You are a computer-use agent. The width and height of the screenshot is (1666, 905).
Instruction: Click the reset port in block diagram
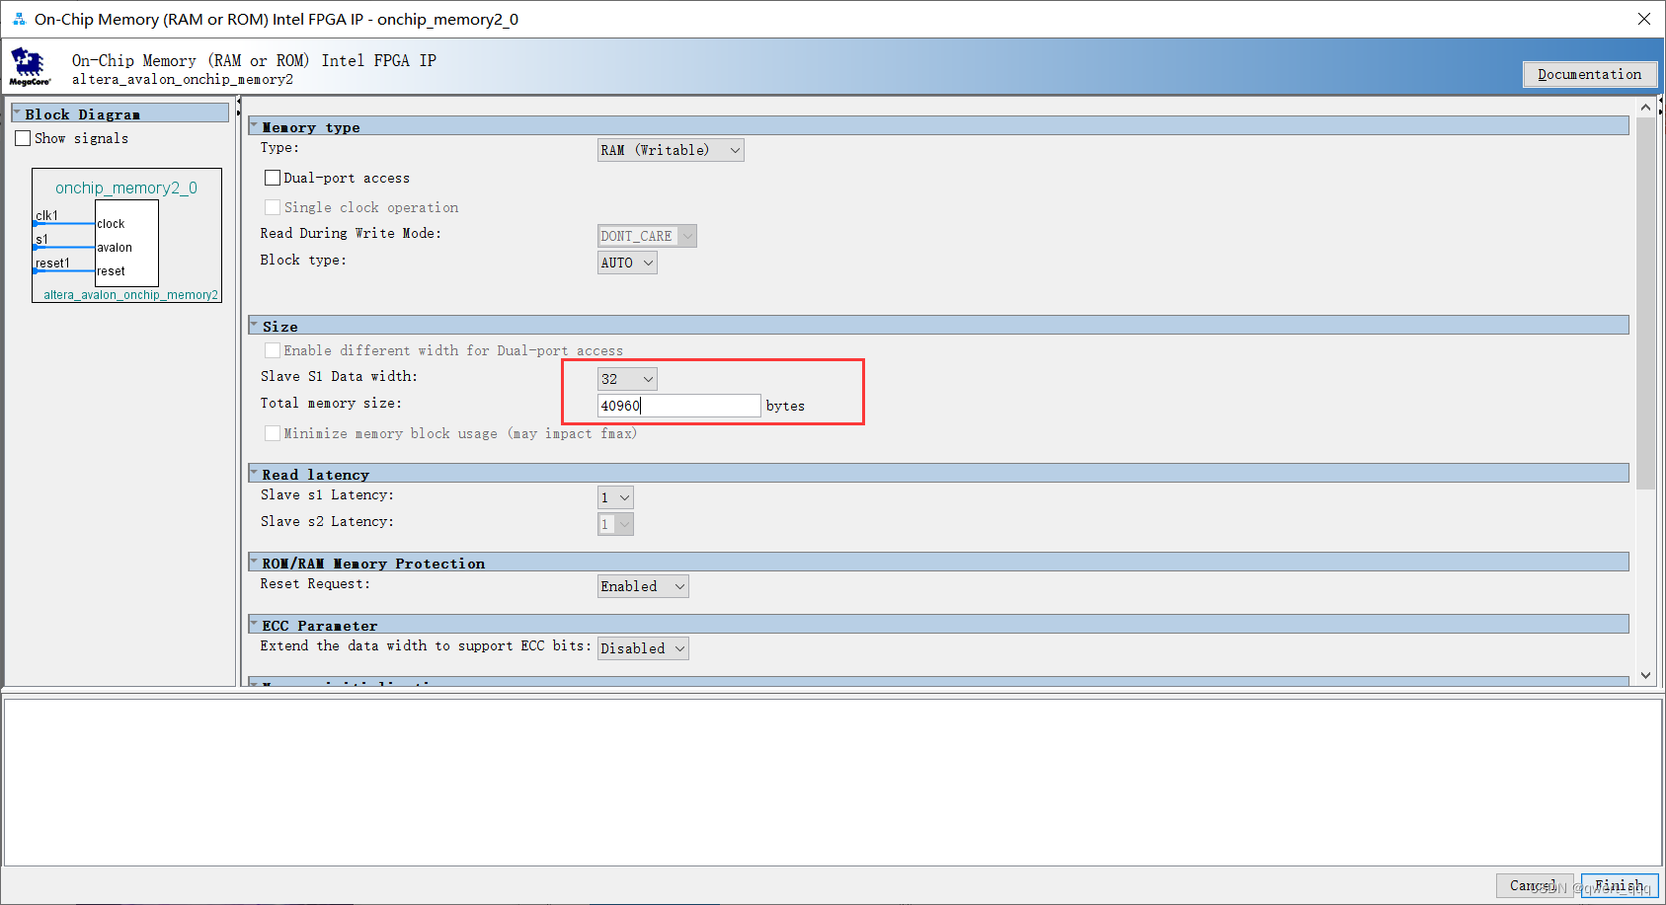(111, 271)
